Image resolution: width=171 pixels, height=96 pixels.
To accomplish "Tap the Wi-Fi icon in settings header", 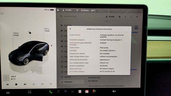I will [137, 17].
